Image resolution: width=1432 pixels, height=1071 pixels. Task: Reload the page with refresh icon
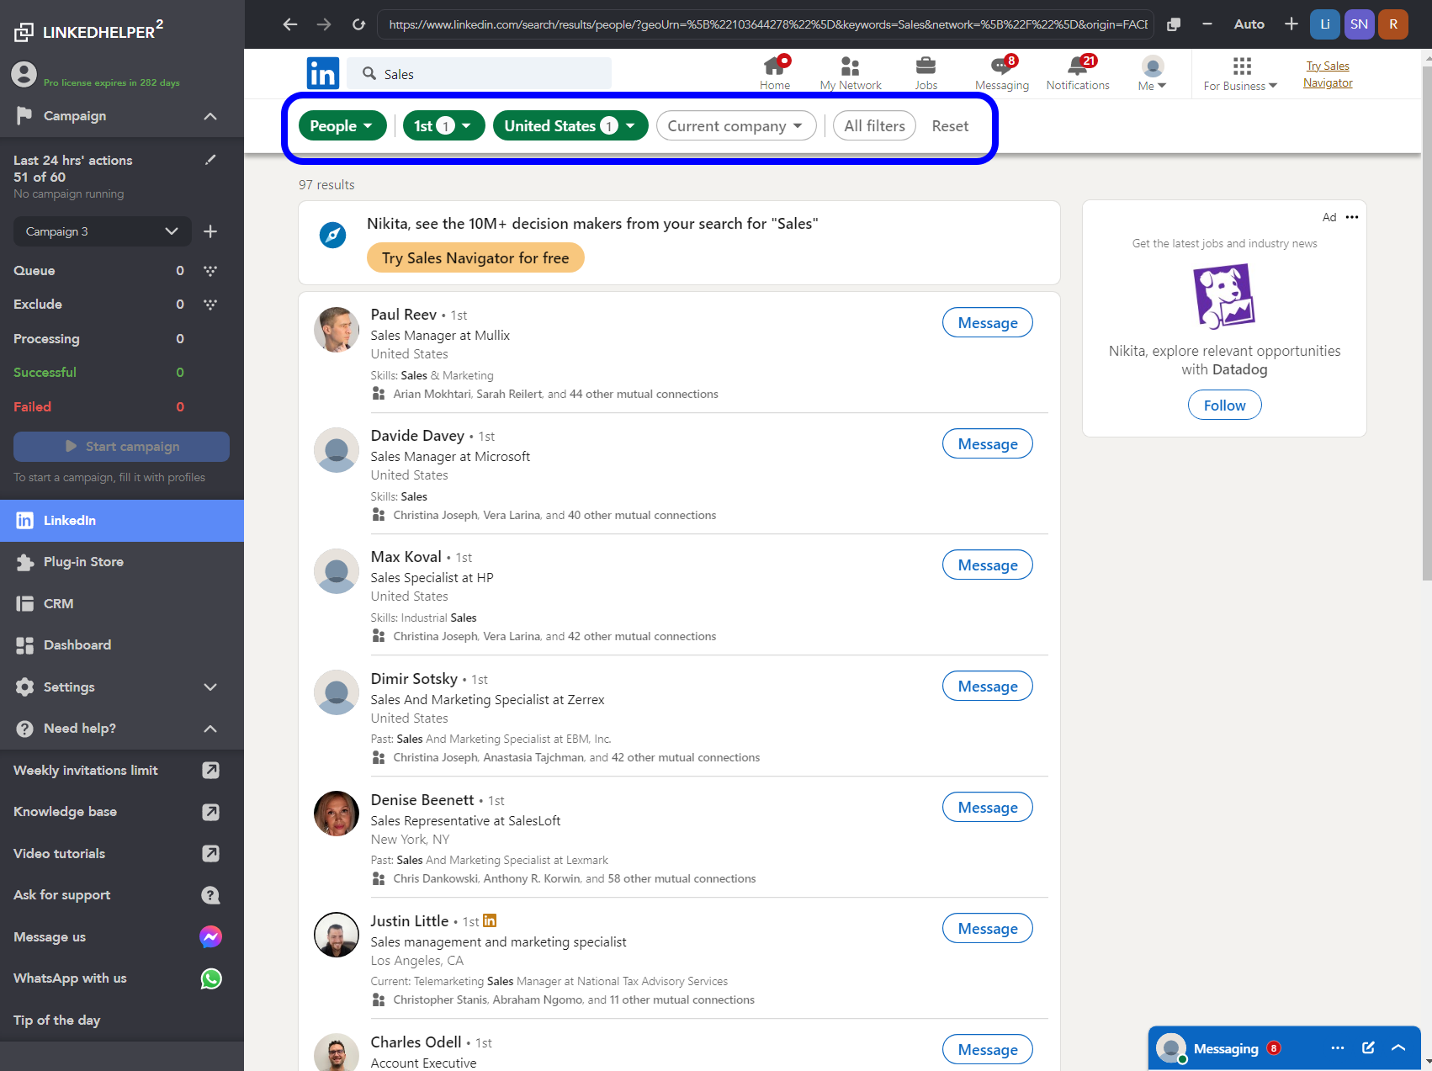pyautogui.click(x=358, y=24)
